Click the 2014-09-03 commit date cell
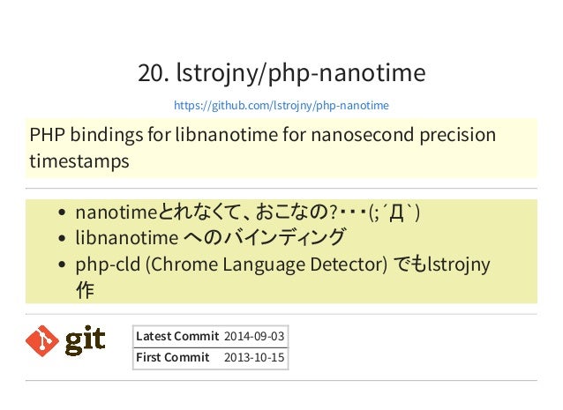563x410 pixels. point(254,337)
